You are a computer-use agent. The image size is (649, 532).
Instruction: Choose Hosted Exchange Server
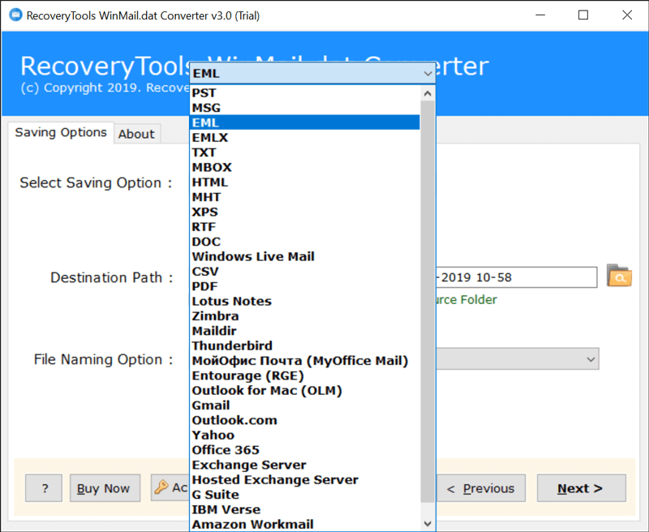click(x=305, y=480)
